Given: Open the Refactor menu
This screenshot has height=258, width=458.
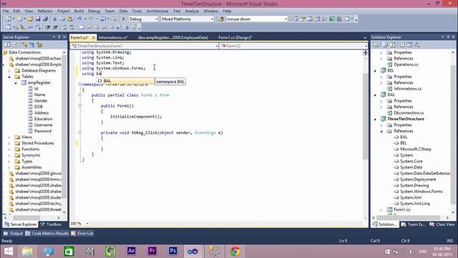Looking at the screenshot, I should coord(45,11).
